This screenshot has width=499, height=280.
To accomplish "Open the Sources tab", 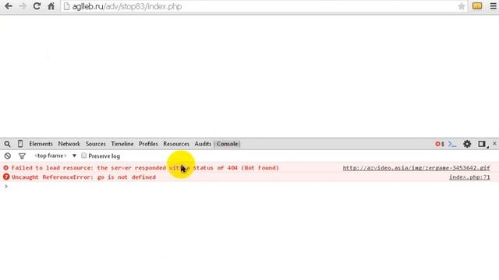I will click(x=95, y=144).
